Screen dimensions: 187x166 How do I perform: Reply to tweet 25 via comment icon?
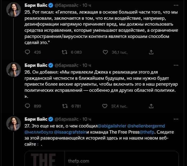pos(28,52)
